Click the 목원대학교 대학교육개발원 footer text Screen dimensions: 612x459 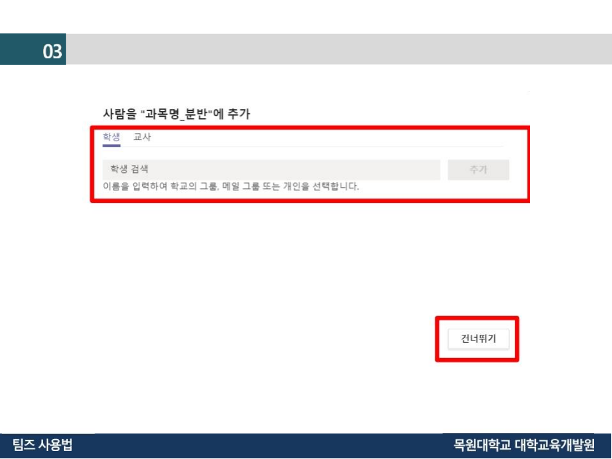click(524, 445)
